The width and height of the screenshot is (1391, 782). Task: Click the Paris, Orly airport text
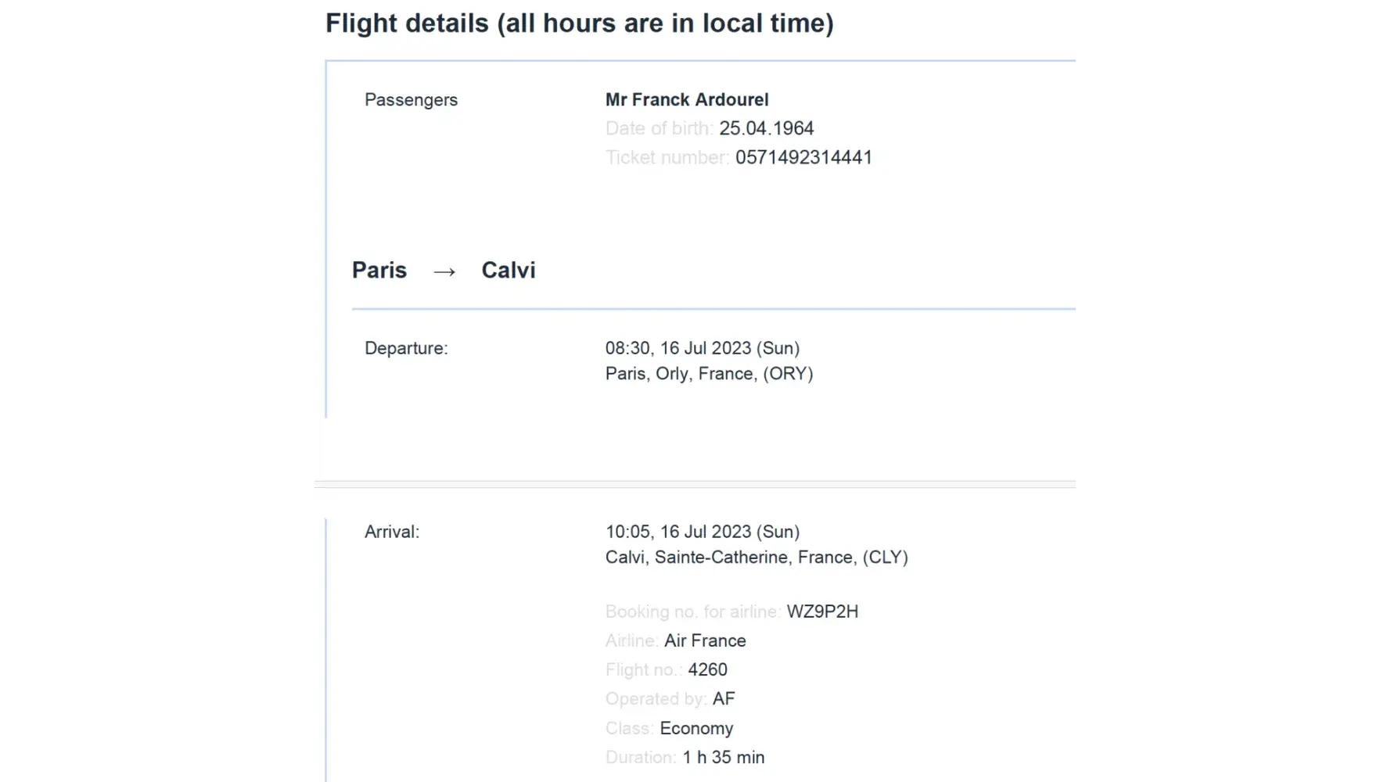click(709, 374)
